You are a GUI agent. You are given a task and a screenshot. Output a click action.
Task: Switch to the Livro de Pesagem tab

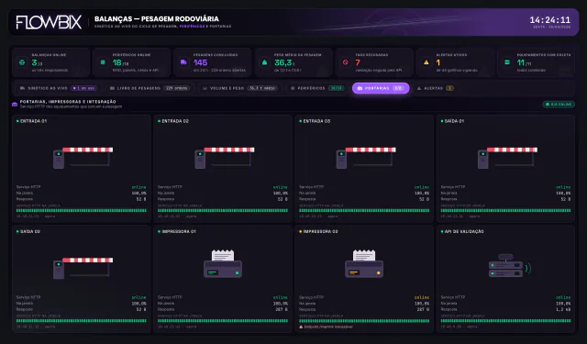pos(150,88)
